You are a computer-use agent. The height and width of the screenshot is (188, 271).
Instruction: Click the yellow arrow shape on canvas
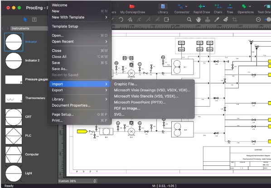click(82, 132)
